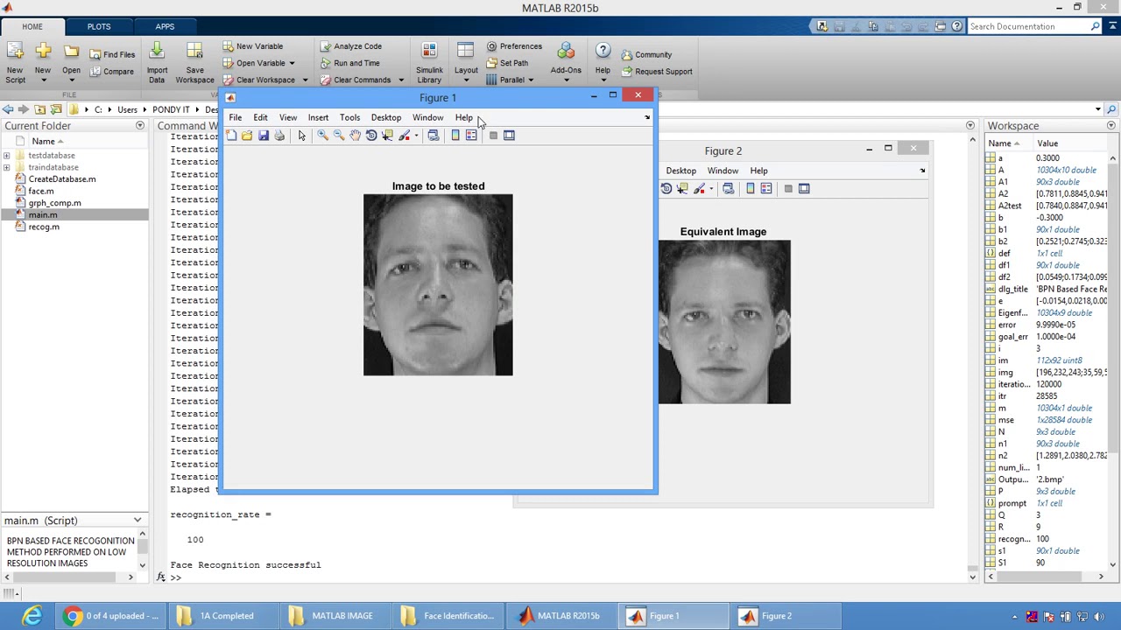Click New Figure icon in Figure 1 toolbar
Viewport: 1121px width, 630px height.
231,136
